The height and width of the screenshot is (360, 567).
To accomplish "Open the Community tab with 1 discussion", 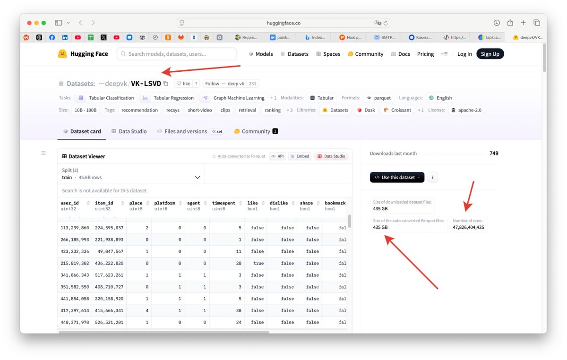I will point(256,131).
